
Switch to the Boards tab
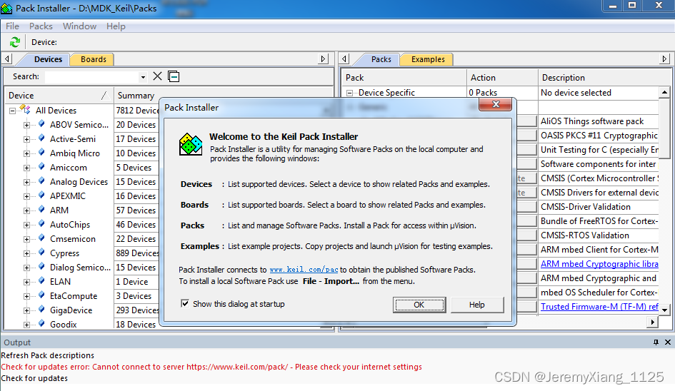[93, 59]
